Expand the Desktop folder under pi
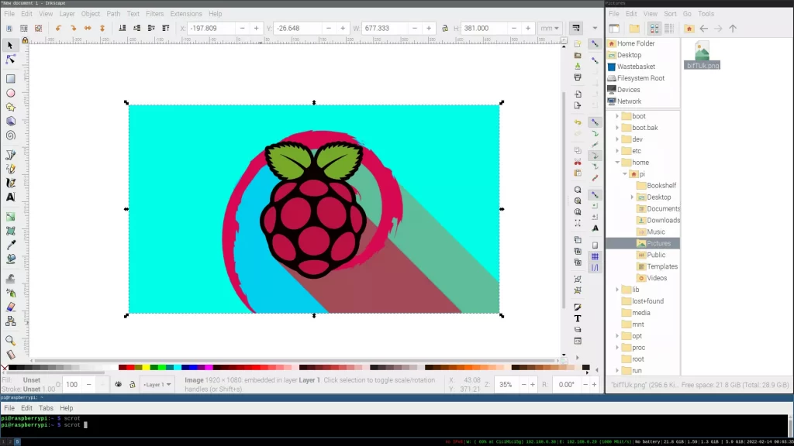This screenshot has width=794, height=446. pos(632,197)
